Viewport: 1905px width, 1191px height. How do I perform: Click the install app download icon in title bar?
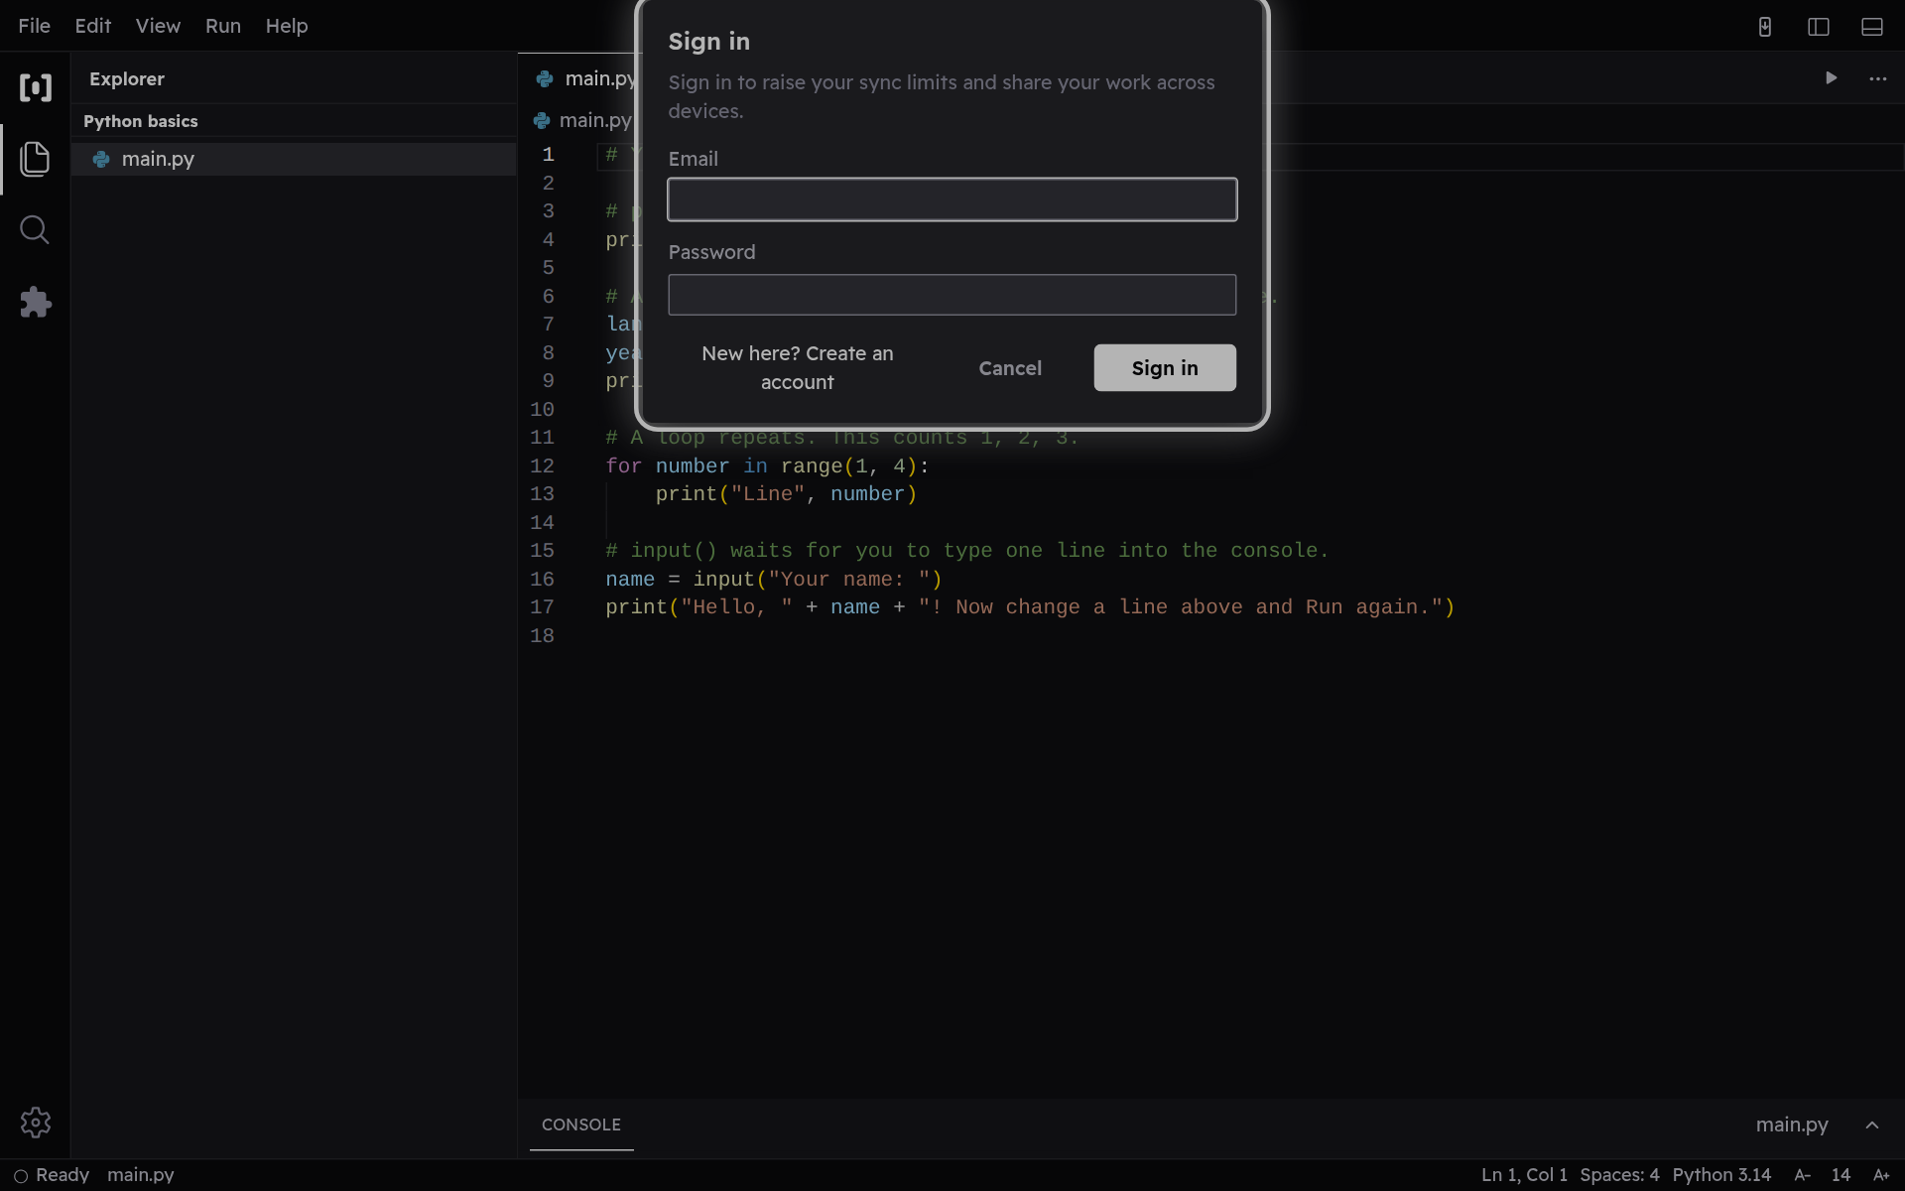[1765, 27]
